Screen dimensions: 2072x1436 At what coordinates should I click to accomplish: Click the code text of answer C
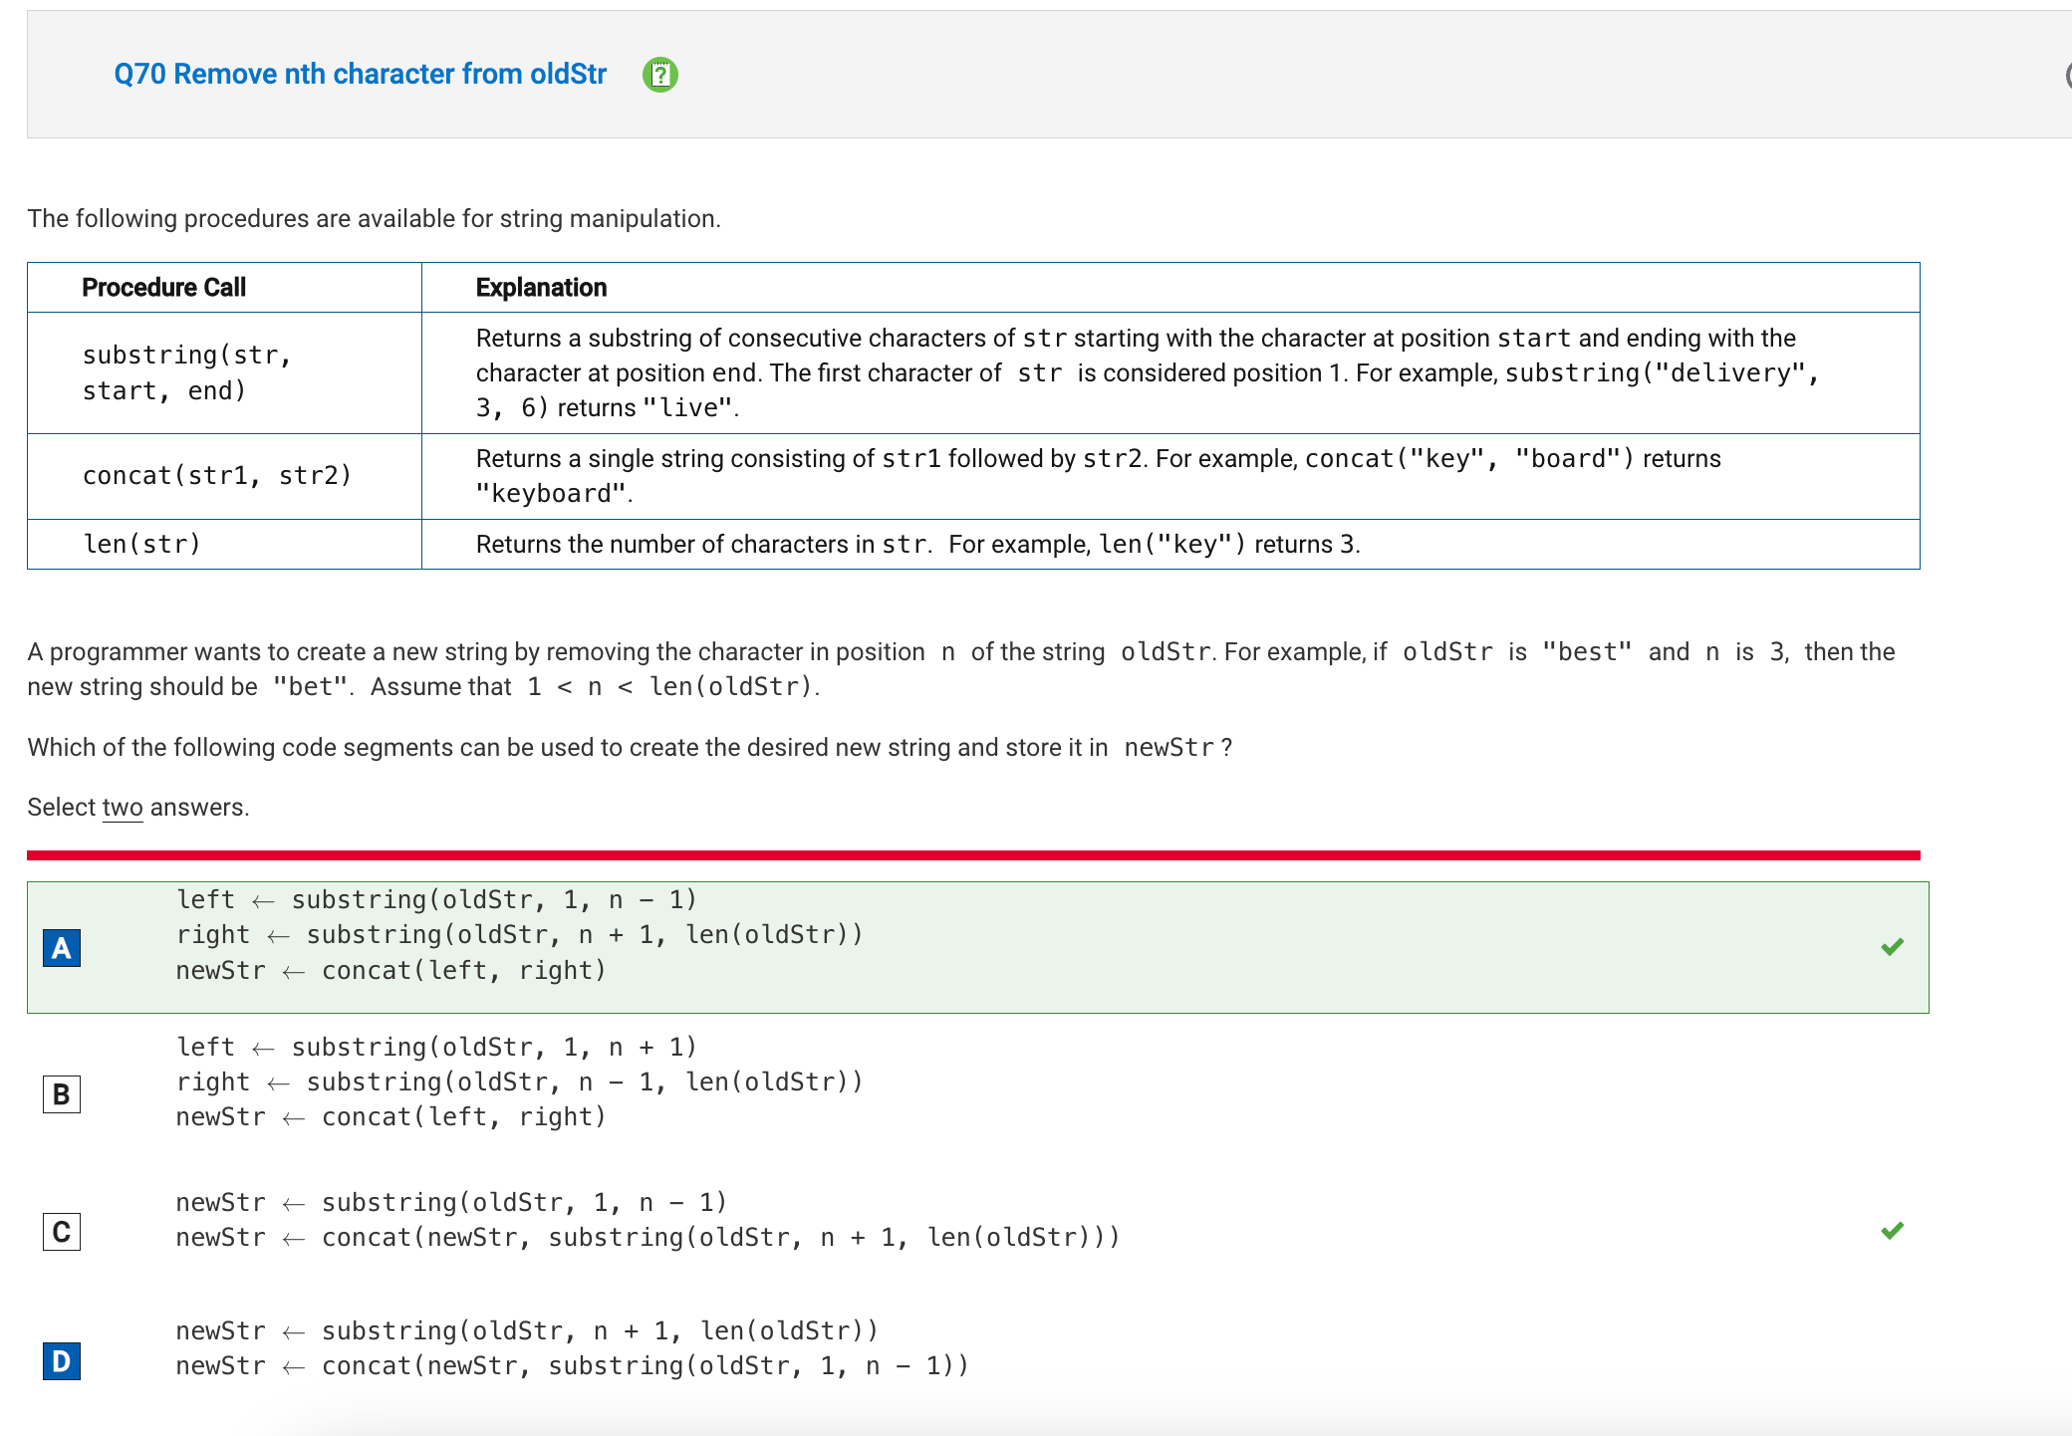647,1220
